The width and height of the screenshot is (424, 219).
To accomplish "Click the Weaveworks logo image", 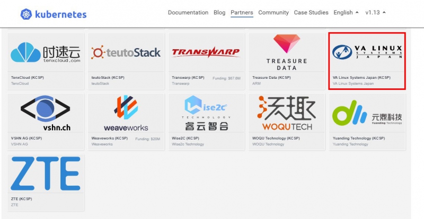I will tap(126, 113).
